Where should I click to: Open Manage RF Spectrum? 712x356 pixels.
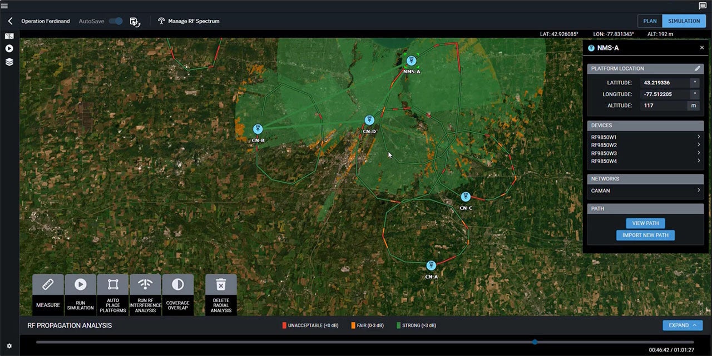tap(189, 21)
